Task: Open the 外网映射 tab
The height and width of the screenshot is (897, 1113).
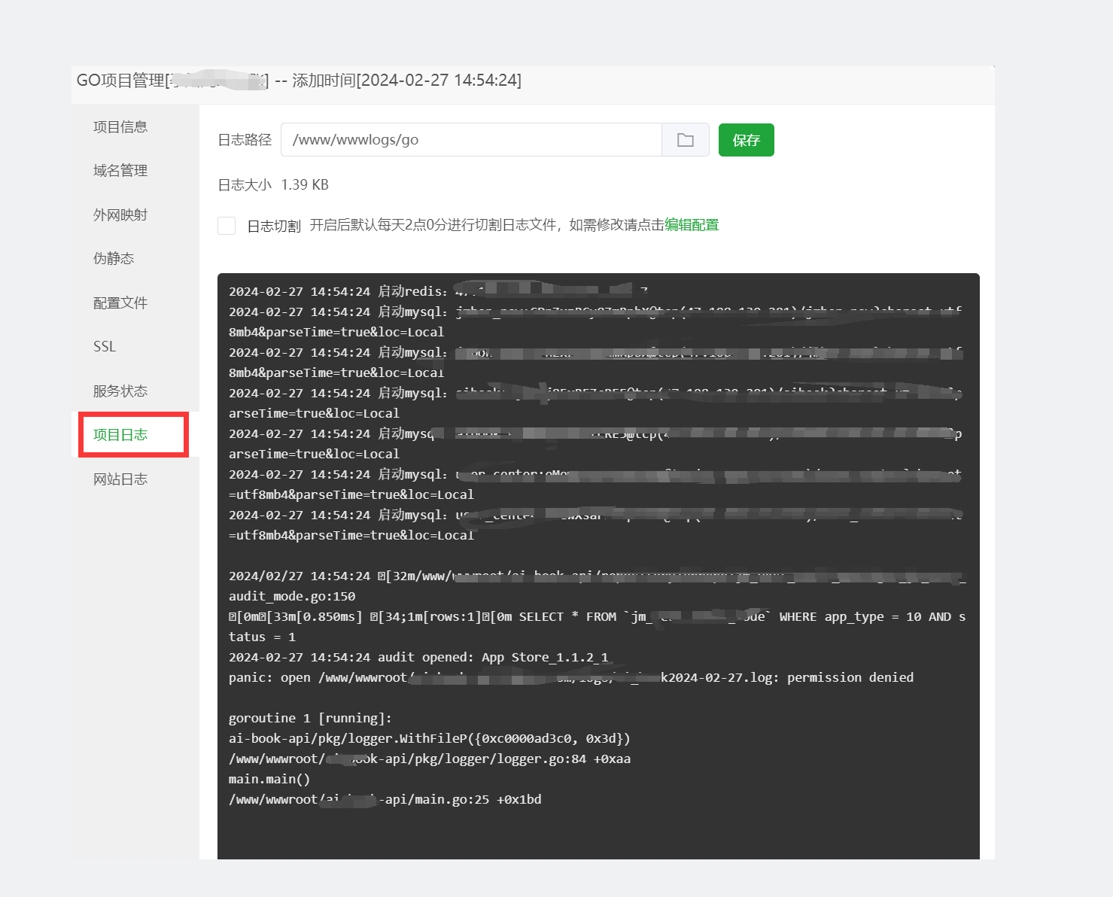Action: [120, 215]
